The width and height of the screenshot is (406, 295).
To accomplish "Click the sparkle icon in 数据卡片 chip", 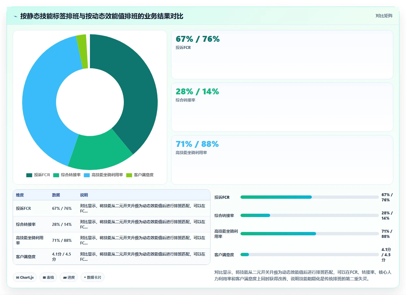I will coord(85,277).
